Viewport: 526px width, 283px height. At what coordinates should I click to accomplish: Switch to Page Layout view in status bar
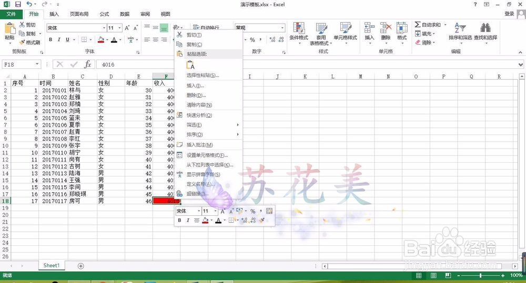tap(433, 275)
